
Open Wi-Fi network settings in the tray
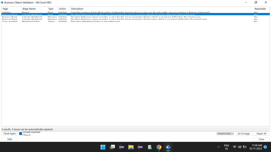pyautogui.click(x=235, y=147)
